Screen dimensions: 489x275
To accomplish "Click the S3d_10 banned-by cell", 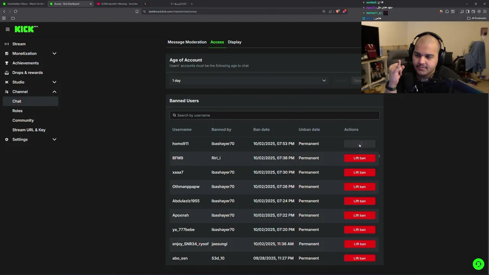I will pyautogui.click(x=218, y=258).
